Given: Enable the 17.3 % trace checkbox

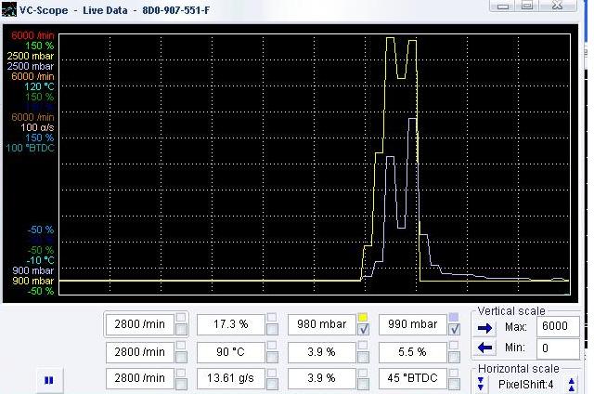Looking at the screenshot, I should coord(273,331).
